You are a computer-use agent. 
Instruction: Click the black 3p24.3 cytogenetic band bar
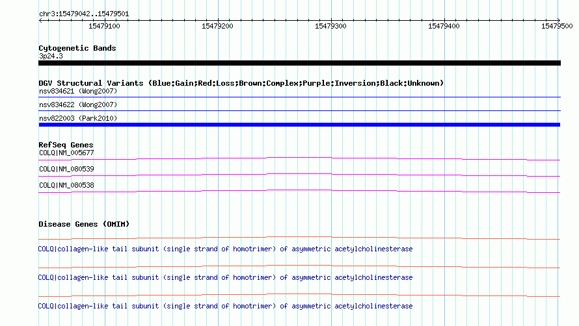point(299,63)
